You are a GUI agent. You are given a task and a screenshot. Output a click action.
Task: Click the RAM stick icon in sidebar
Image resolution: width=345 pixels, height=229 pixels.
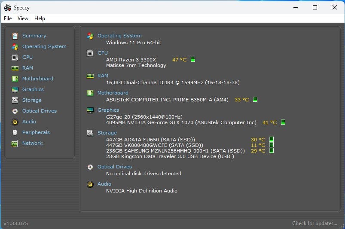coord(15,68)
